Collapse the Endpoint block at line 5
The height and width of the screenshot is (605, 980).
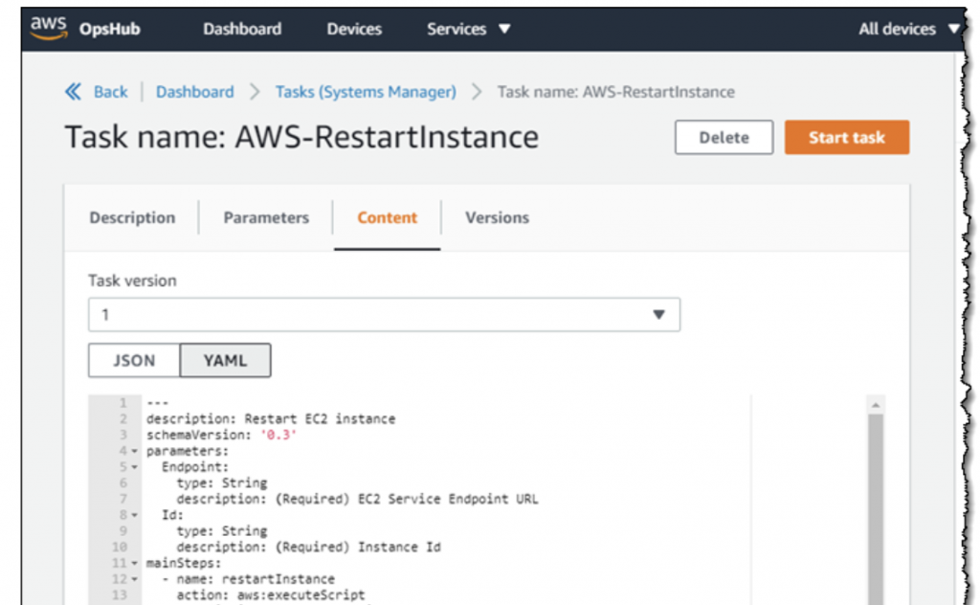(134, 467)
